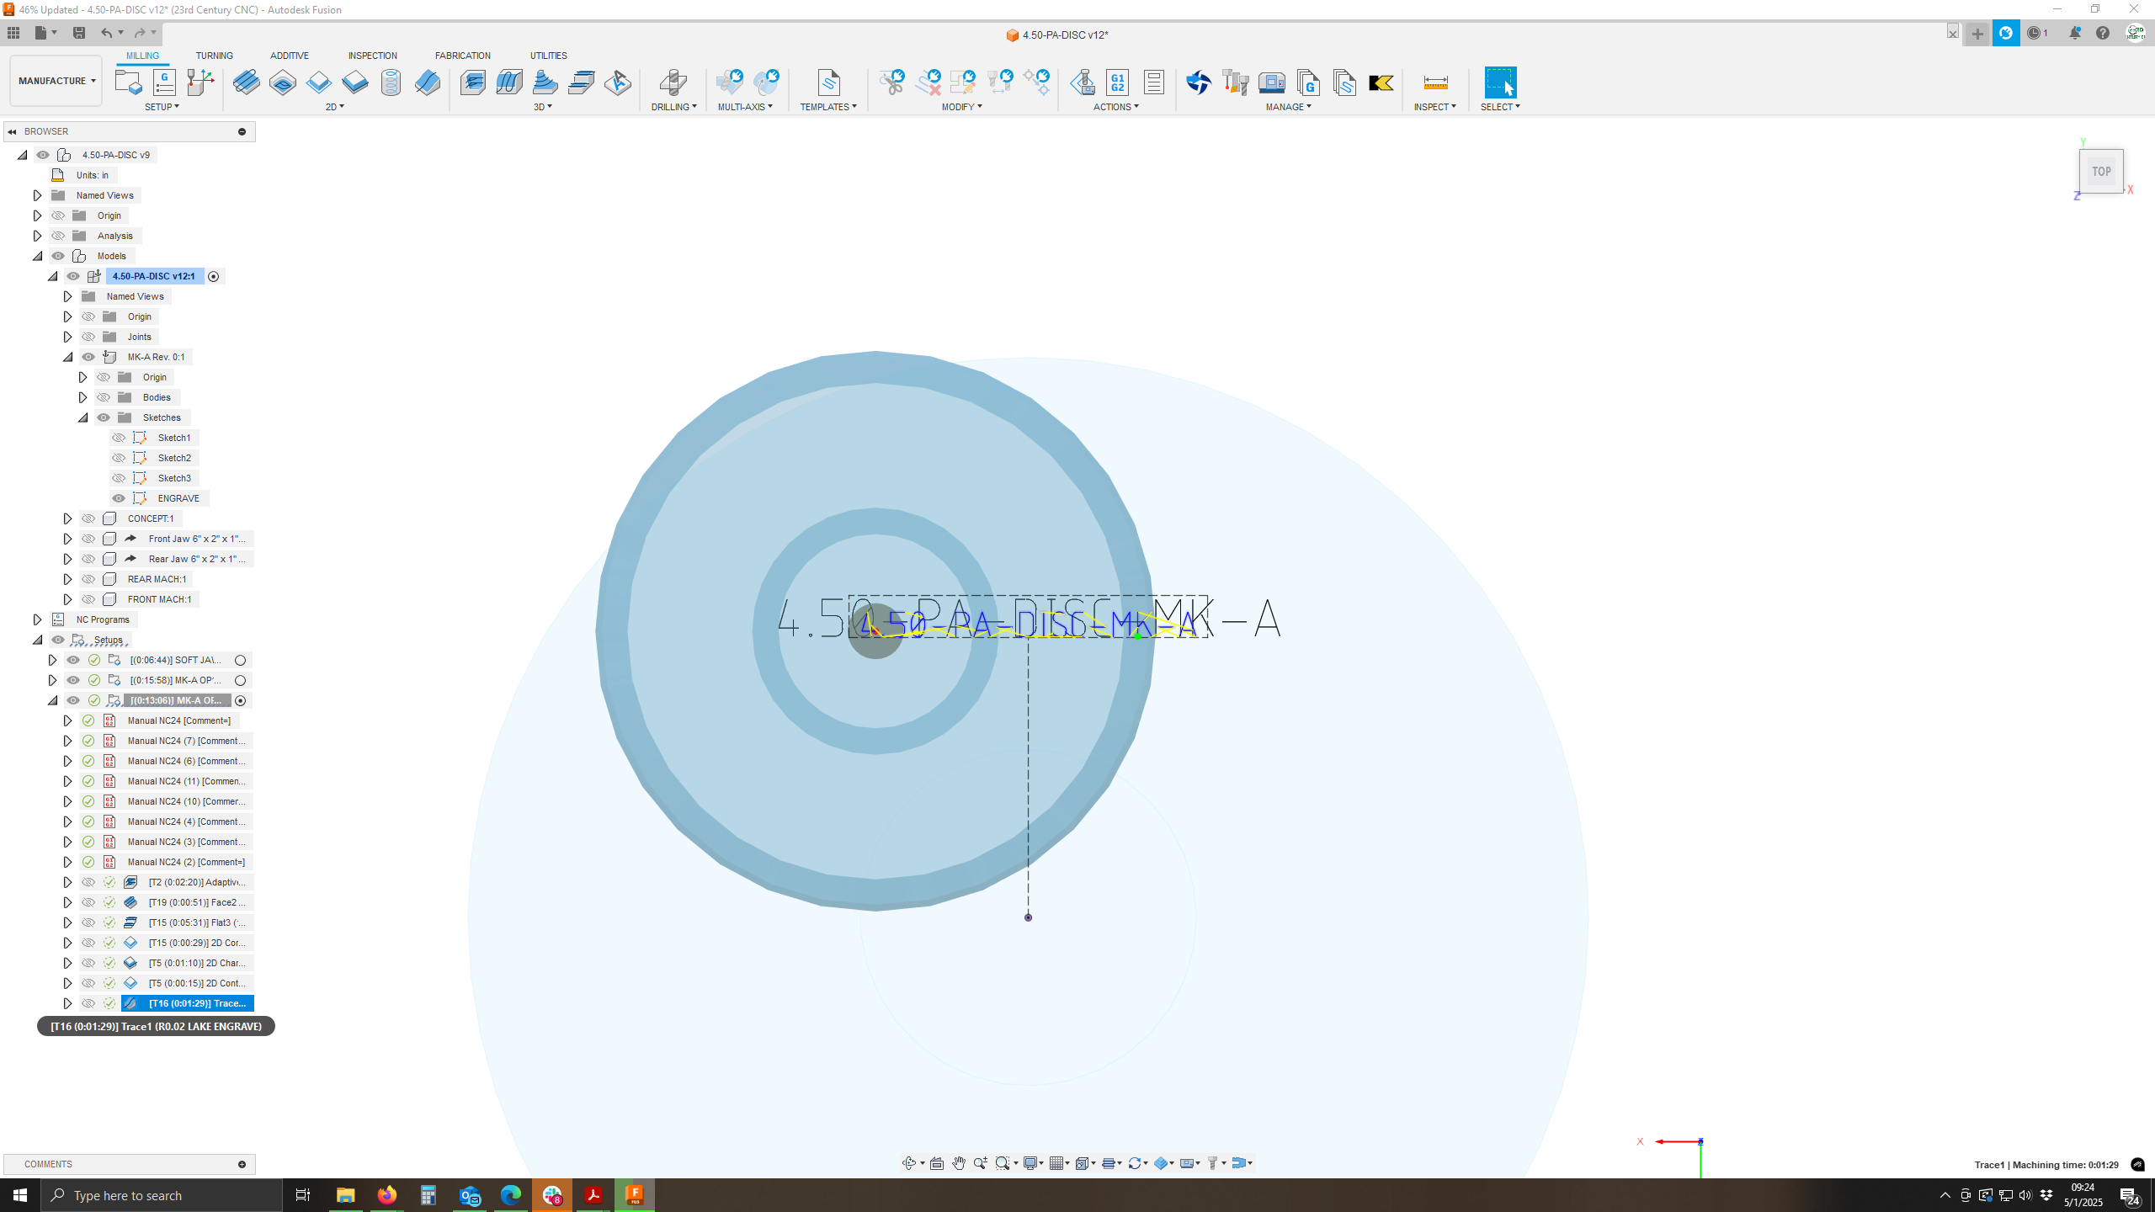The height and width of the screenshot is (1212, 2155).
Task: Activate the MK-A OP setup at 0:15:58
Action: 240,680
